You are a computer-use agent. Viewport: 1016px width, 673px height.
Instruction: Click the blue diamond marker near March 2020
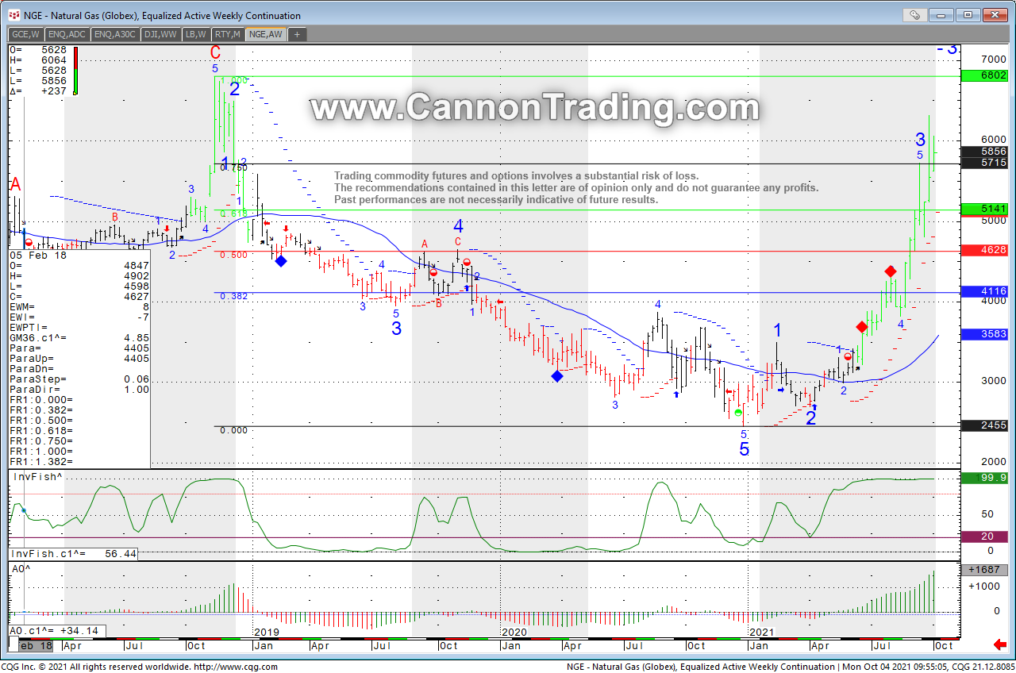coord(557,375)
